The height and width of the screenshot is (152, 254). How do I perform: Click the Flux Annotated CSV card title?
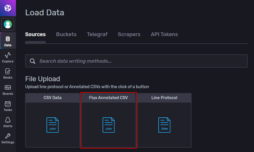(108, 98)
